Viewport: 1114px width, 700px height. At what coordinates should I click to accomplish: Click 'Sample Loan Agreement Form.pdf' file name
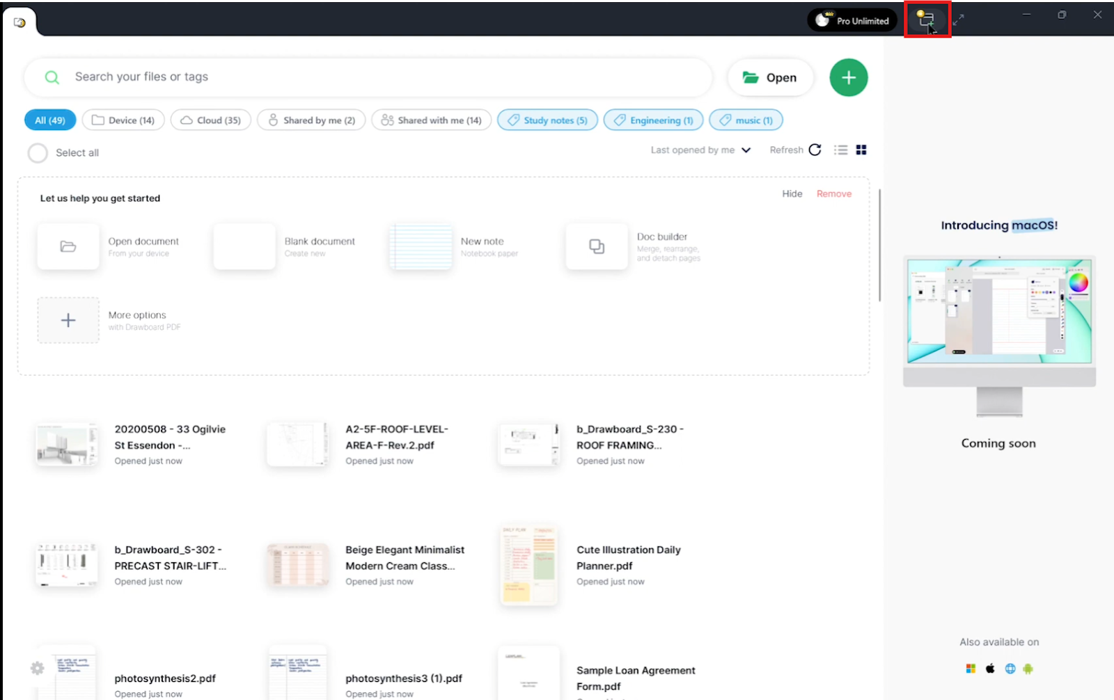tap(636, 678)
